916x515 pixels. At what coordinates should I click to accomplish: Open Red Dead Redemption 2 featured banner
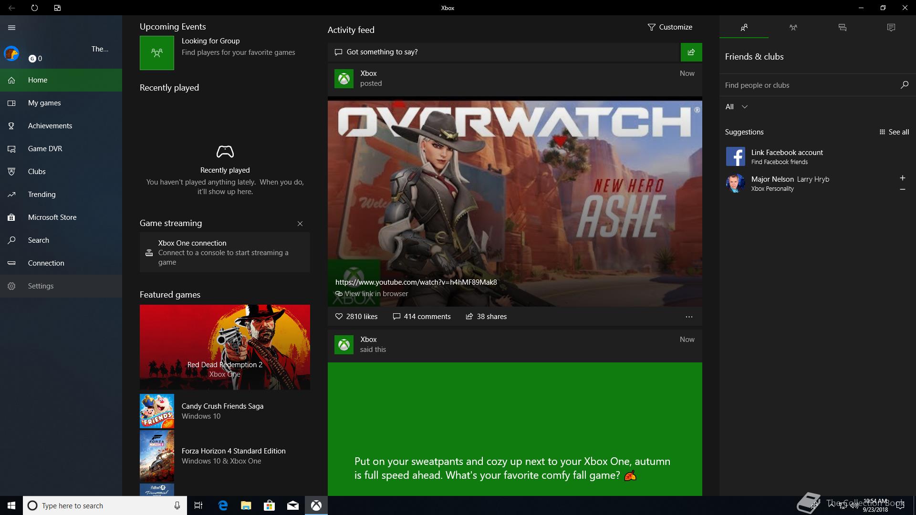[x=225, y=347]
